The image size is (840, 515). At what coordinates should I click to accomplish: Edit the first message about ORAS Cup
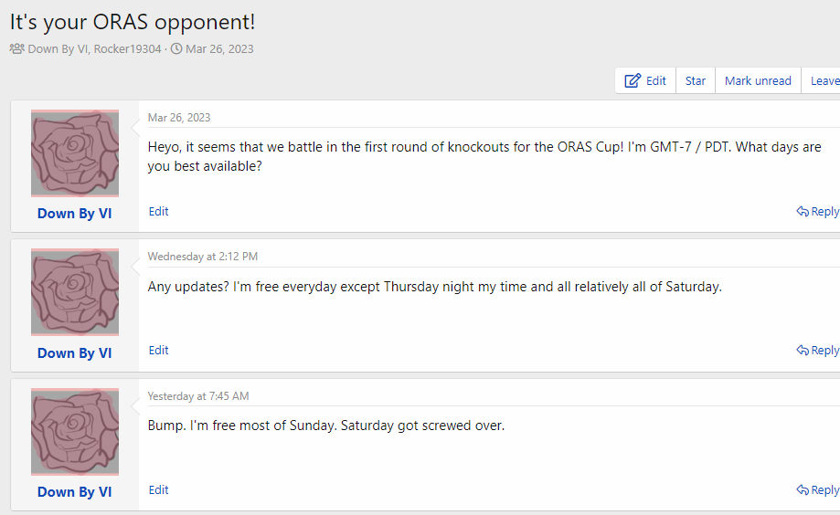159,212
